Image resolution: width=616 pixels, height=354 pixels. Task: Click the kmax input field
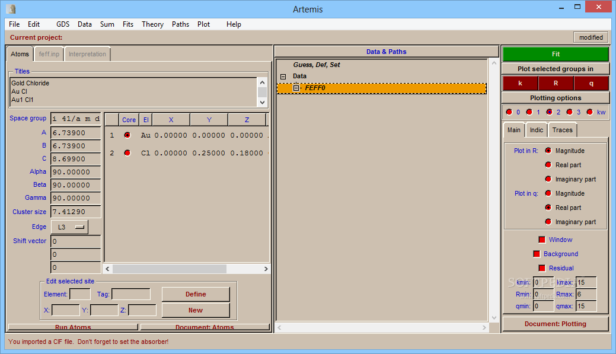[x=586, y=282]
